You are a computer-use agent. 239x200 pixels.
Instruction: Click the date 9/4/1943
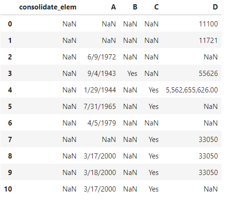coord(102,74)
